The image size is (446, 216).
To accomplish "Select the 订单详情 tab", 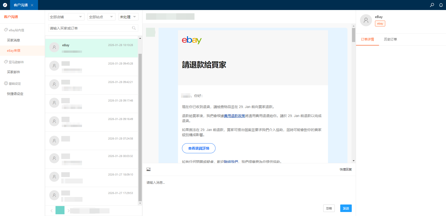I will [367, 39].
